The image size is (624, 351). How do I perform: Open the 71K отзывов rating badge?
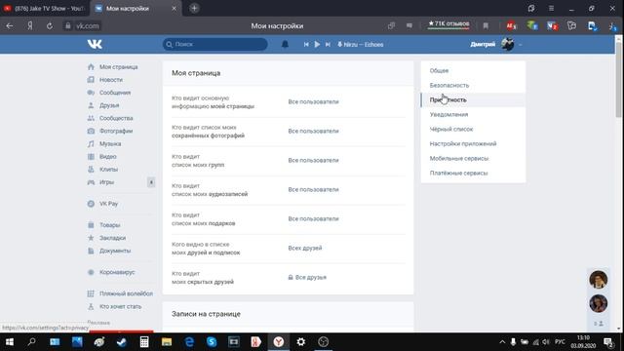coord(448,23)
